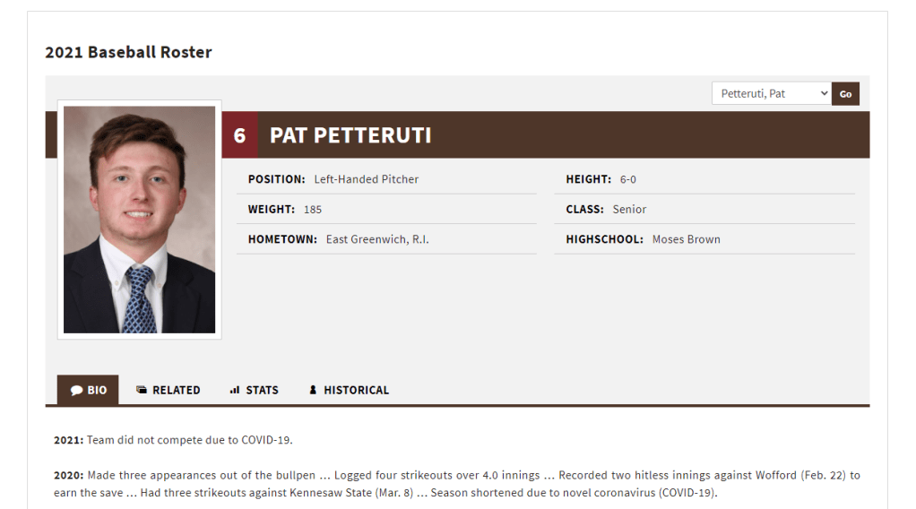Click the person icon beside Historical
Viewport: 916px width, 509px height.
[x=313, y=391]
